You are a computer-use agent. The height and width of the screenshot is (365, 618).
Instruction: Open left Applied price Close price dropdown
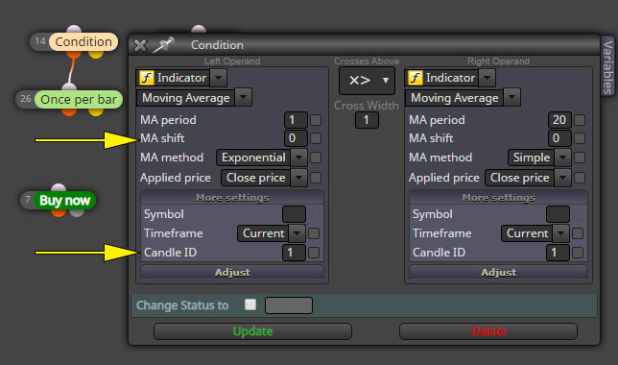[x=298, y=178]
